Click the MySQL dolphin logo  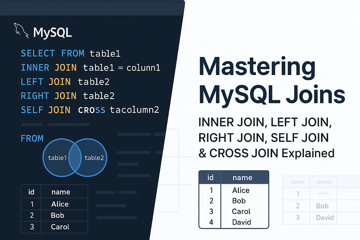[21, 31]
